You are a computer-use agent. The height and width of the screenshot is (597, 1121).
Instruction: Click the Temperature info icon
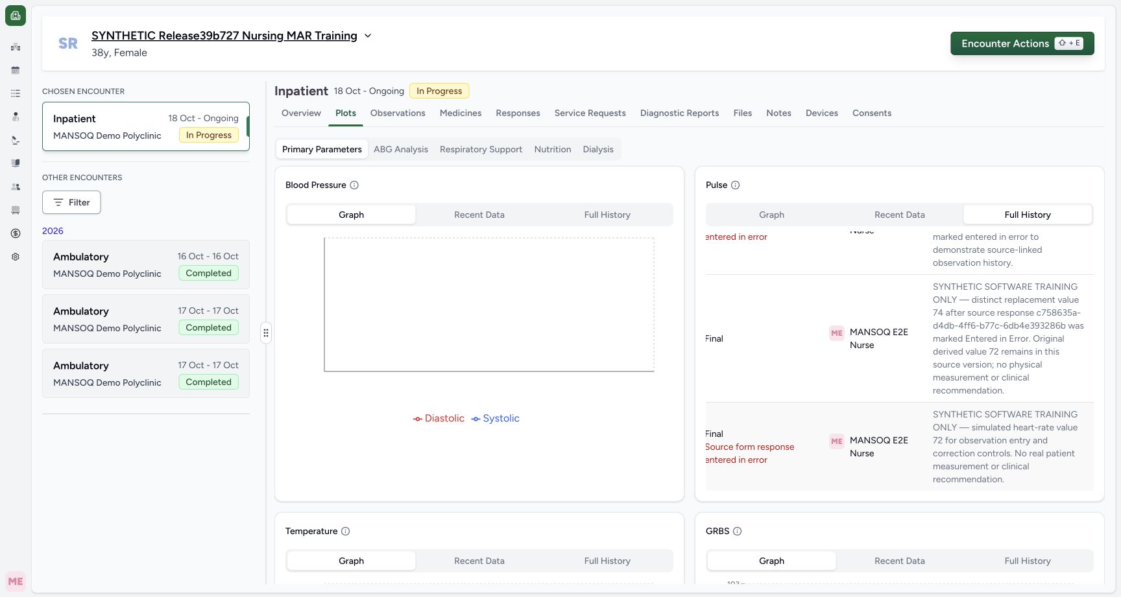point(345,531)
